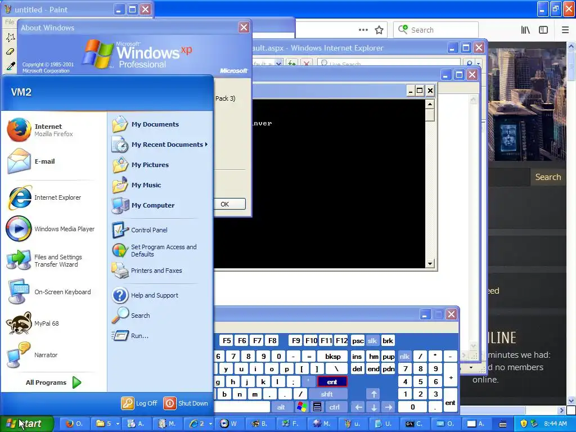This screenshot has width=576, height=432.
Task: Open My Music folder
Action: tap(137, 185)
